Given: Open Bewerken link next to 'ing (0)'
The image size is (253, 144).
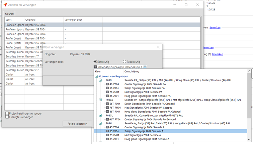Looking at the screenshot, I should click(217, 54).
